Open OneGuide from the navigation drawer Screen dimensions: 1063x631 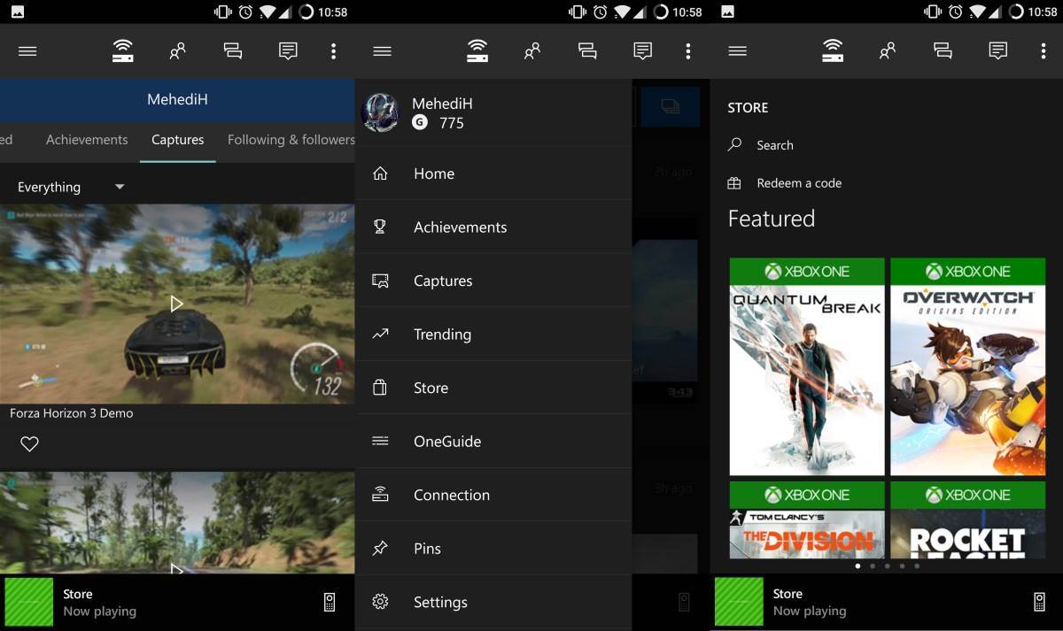[446, 441]
